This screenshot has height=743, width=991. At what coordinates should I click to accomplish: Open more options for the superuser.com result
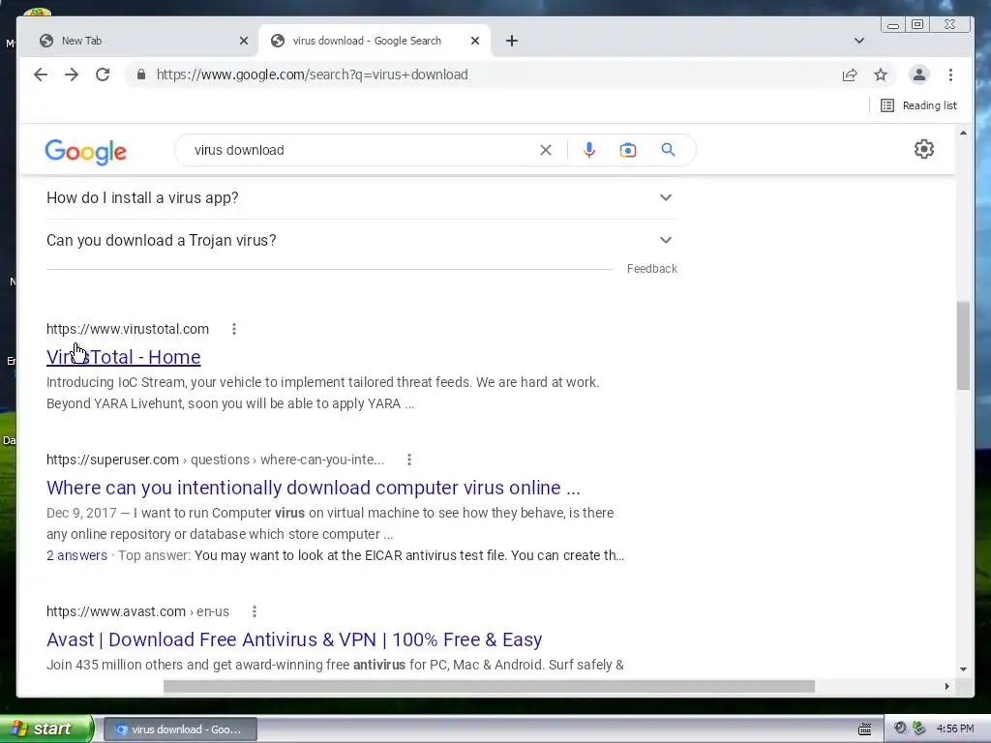409,460
